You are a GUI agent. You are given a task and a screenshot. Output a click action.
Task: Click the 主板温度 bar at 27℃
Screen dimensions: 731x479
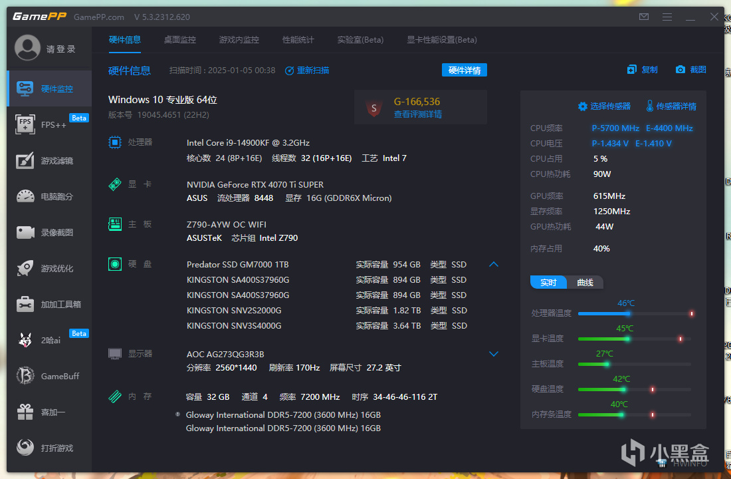point(635,364)
